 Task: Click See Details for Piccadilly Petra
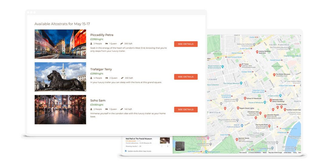[x=186, y=44]
